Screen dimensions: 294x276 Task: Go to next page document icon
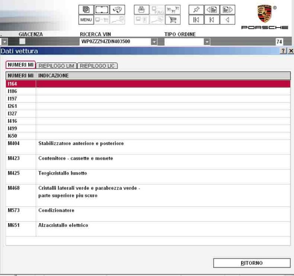coord(227,10)
